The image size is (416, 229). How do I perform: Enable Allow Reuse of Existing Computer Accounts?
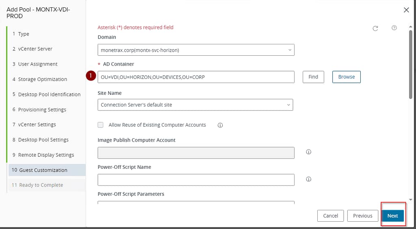pyautogui.click(x=101, y=125)
